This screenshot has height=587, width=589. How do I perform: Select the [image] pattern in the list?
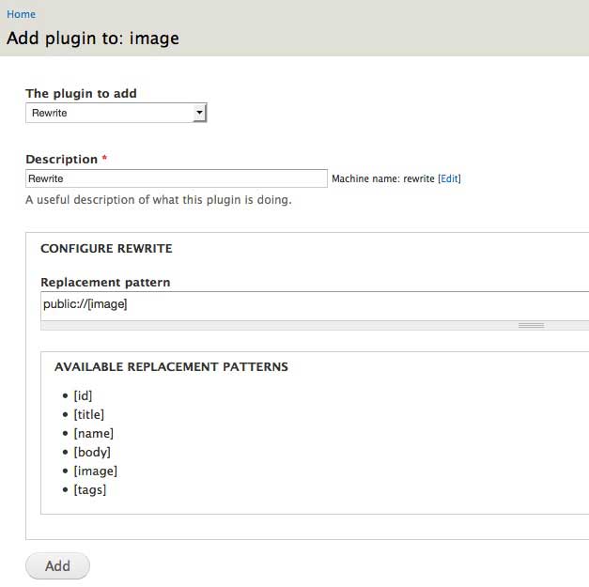(96, 471)
